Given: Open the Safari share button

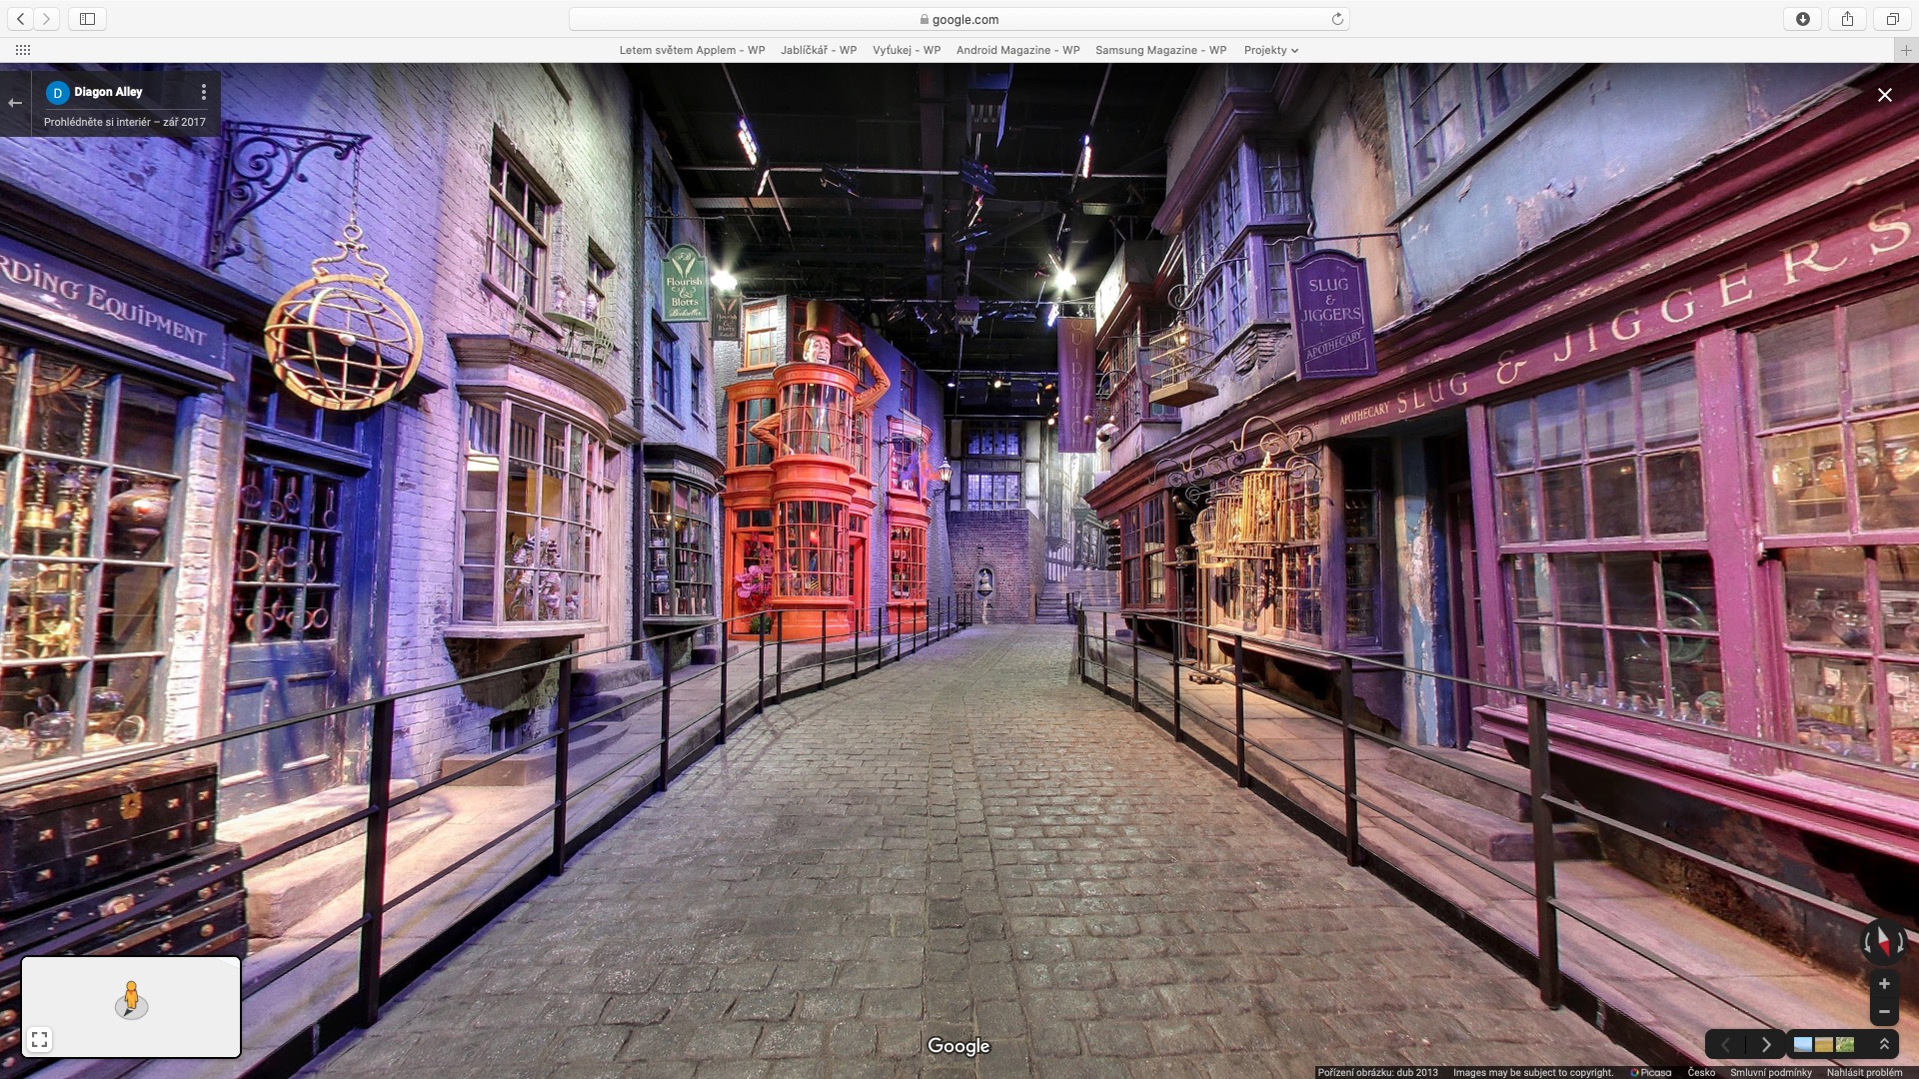Looking at the screenshot, I should point(1847,19).
